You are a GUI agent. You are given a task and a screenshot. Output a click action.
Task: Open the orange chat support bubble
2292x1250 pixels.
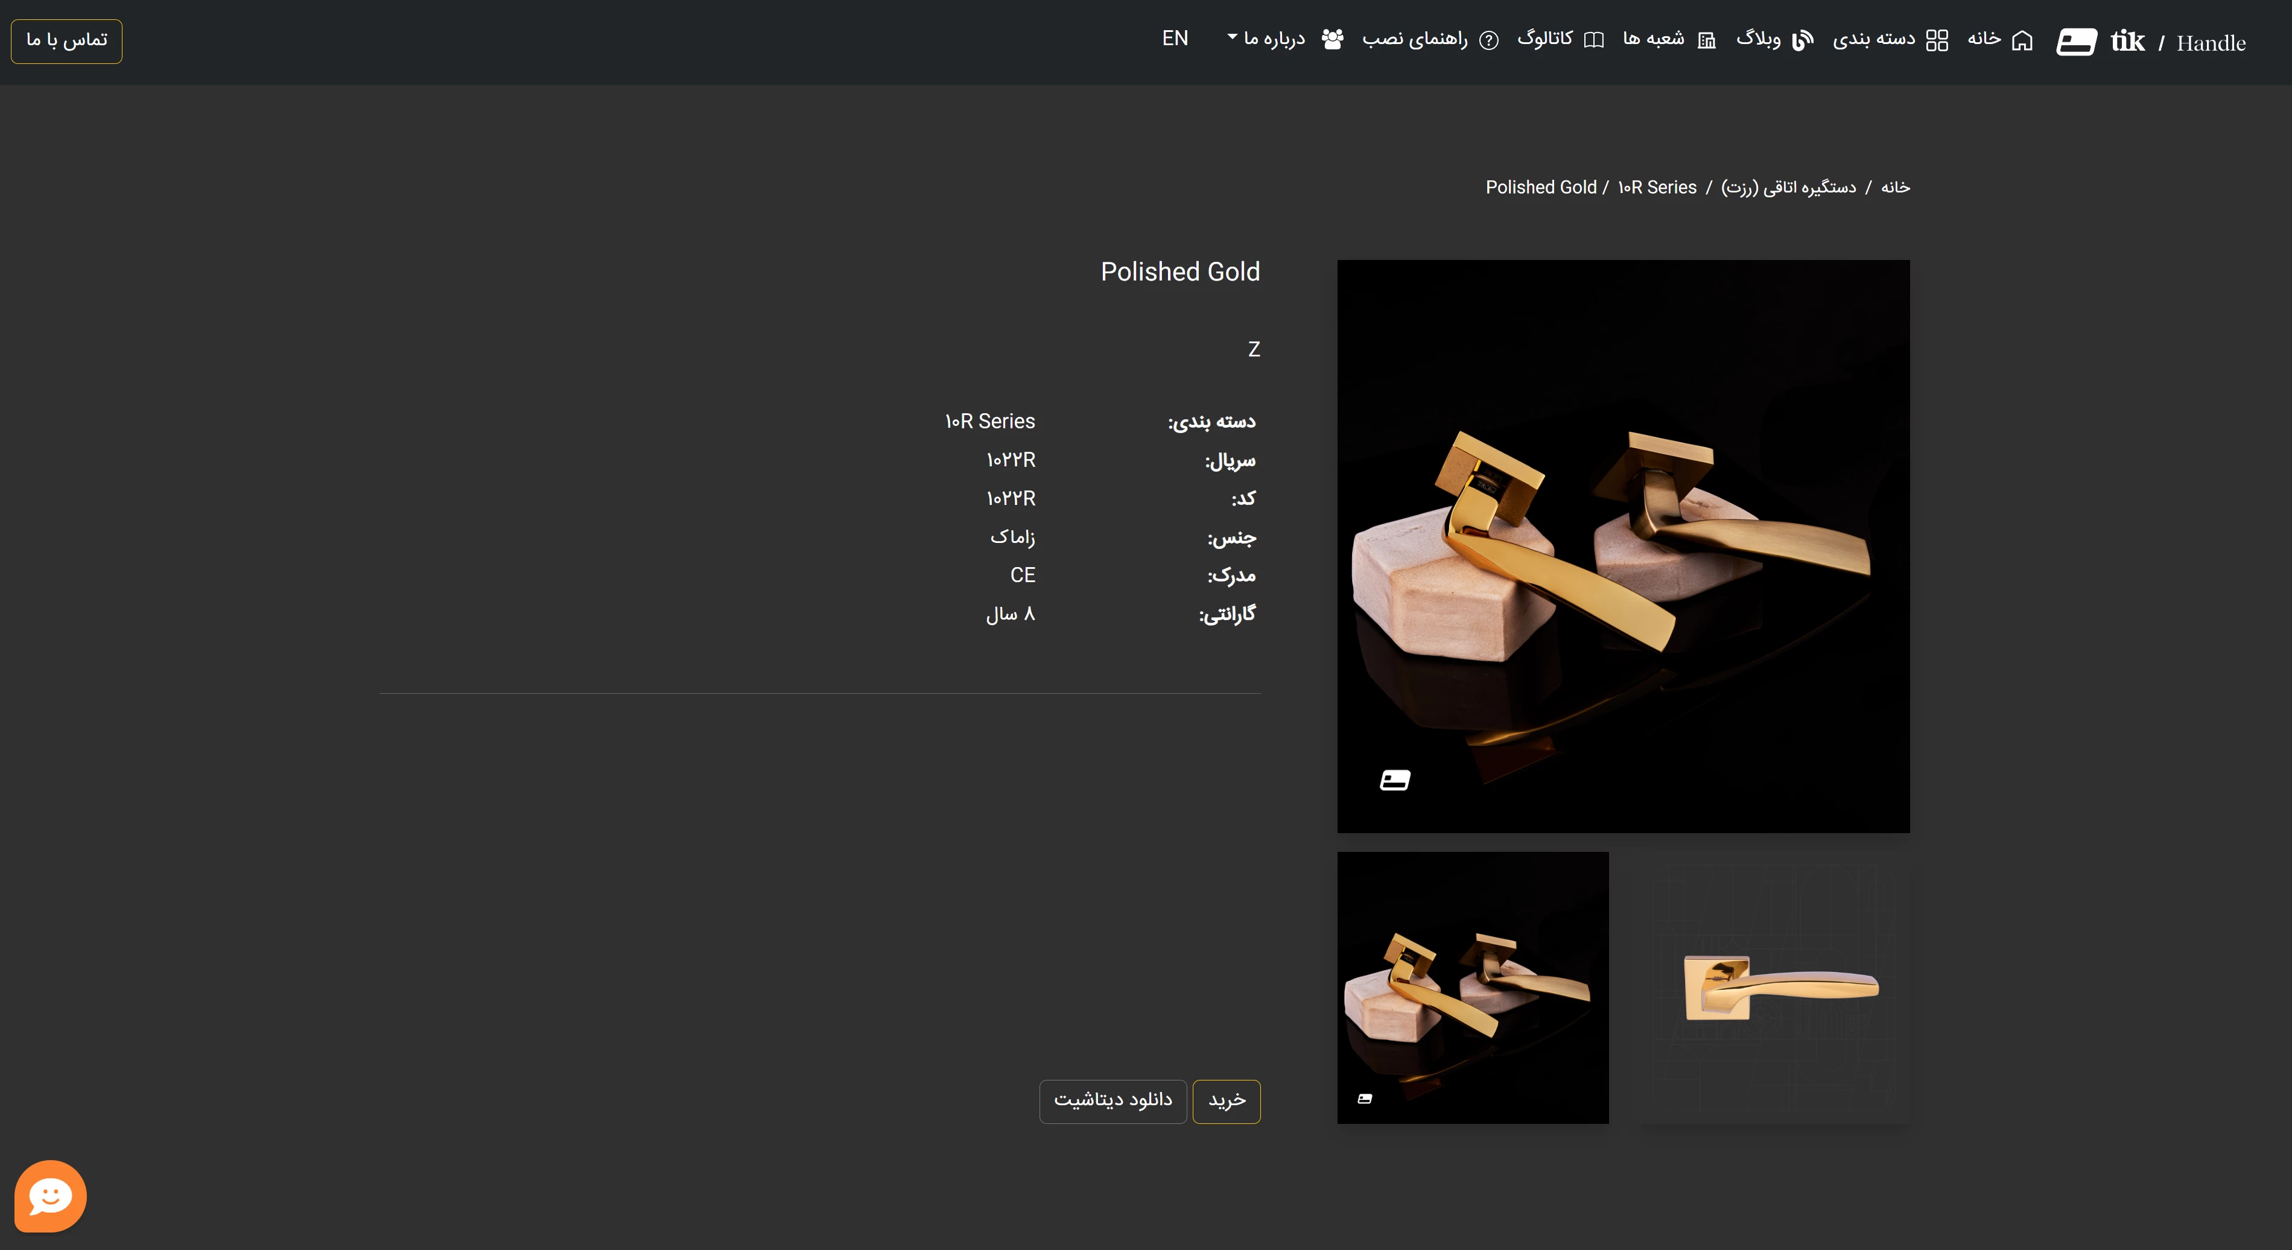pyautogui.click(x=51, y=1196)
